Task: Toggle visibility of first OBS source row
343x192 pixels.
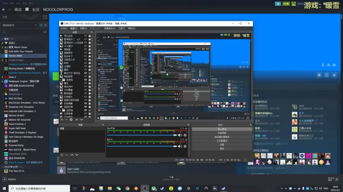Action: point(85,36)
